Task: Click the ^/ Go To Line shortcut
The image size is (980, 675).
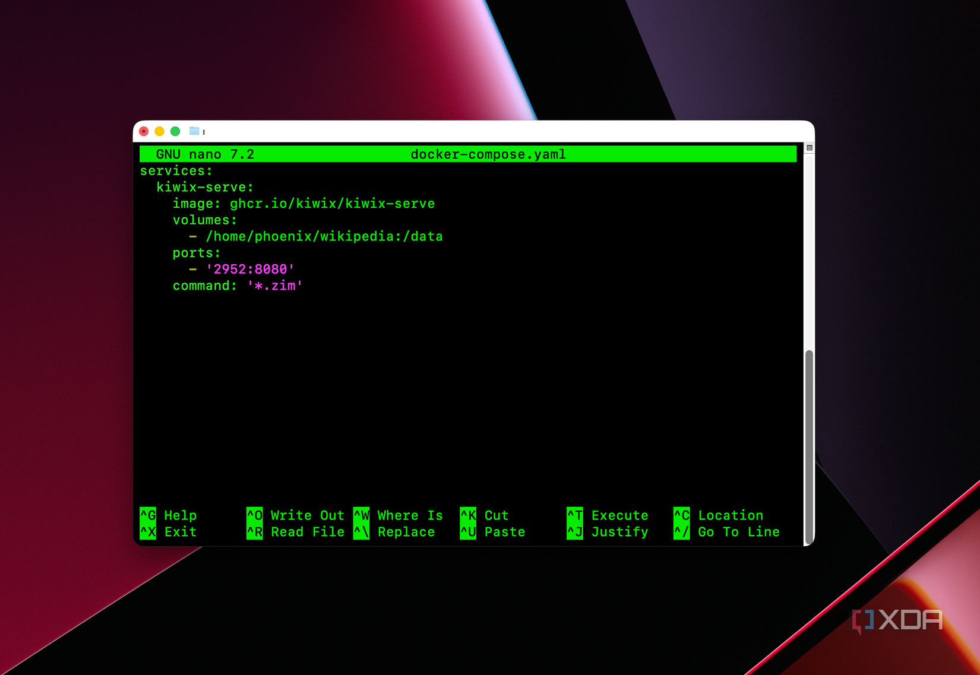Action: pos(727,532)
